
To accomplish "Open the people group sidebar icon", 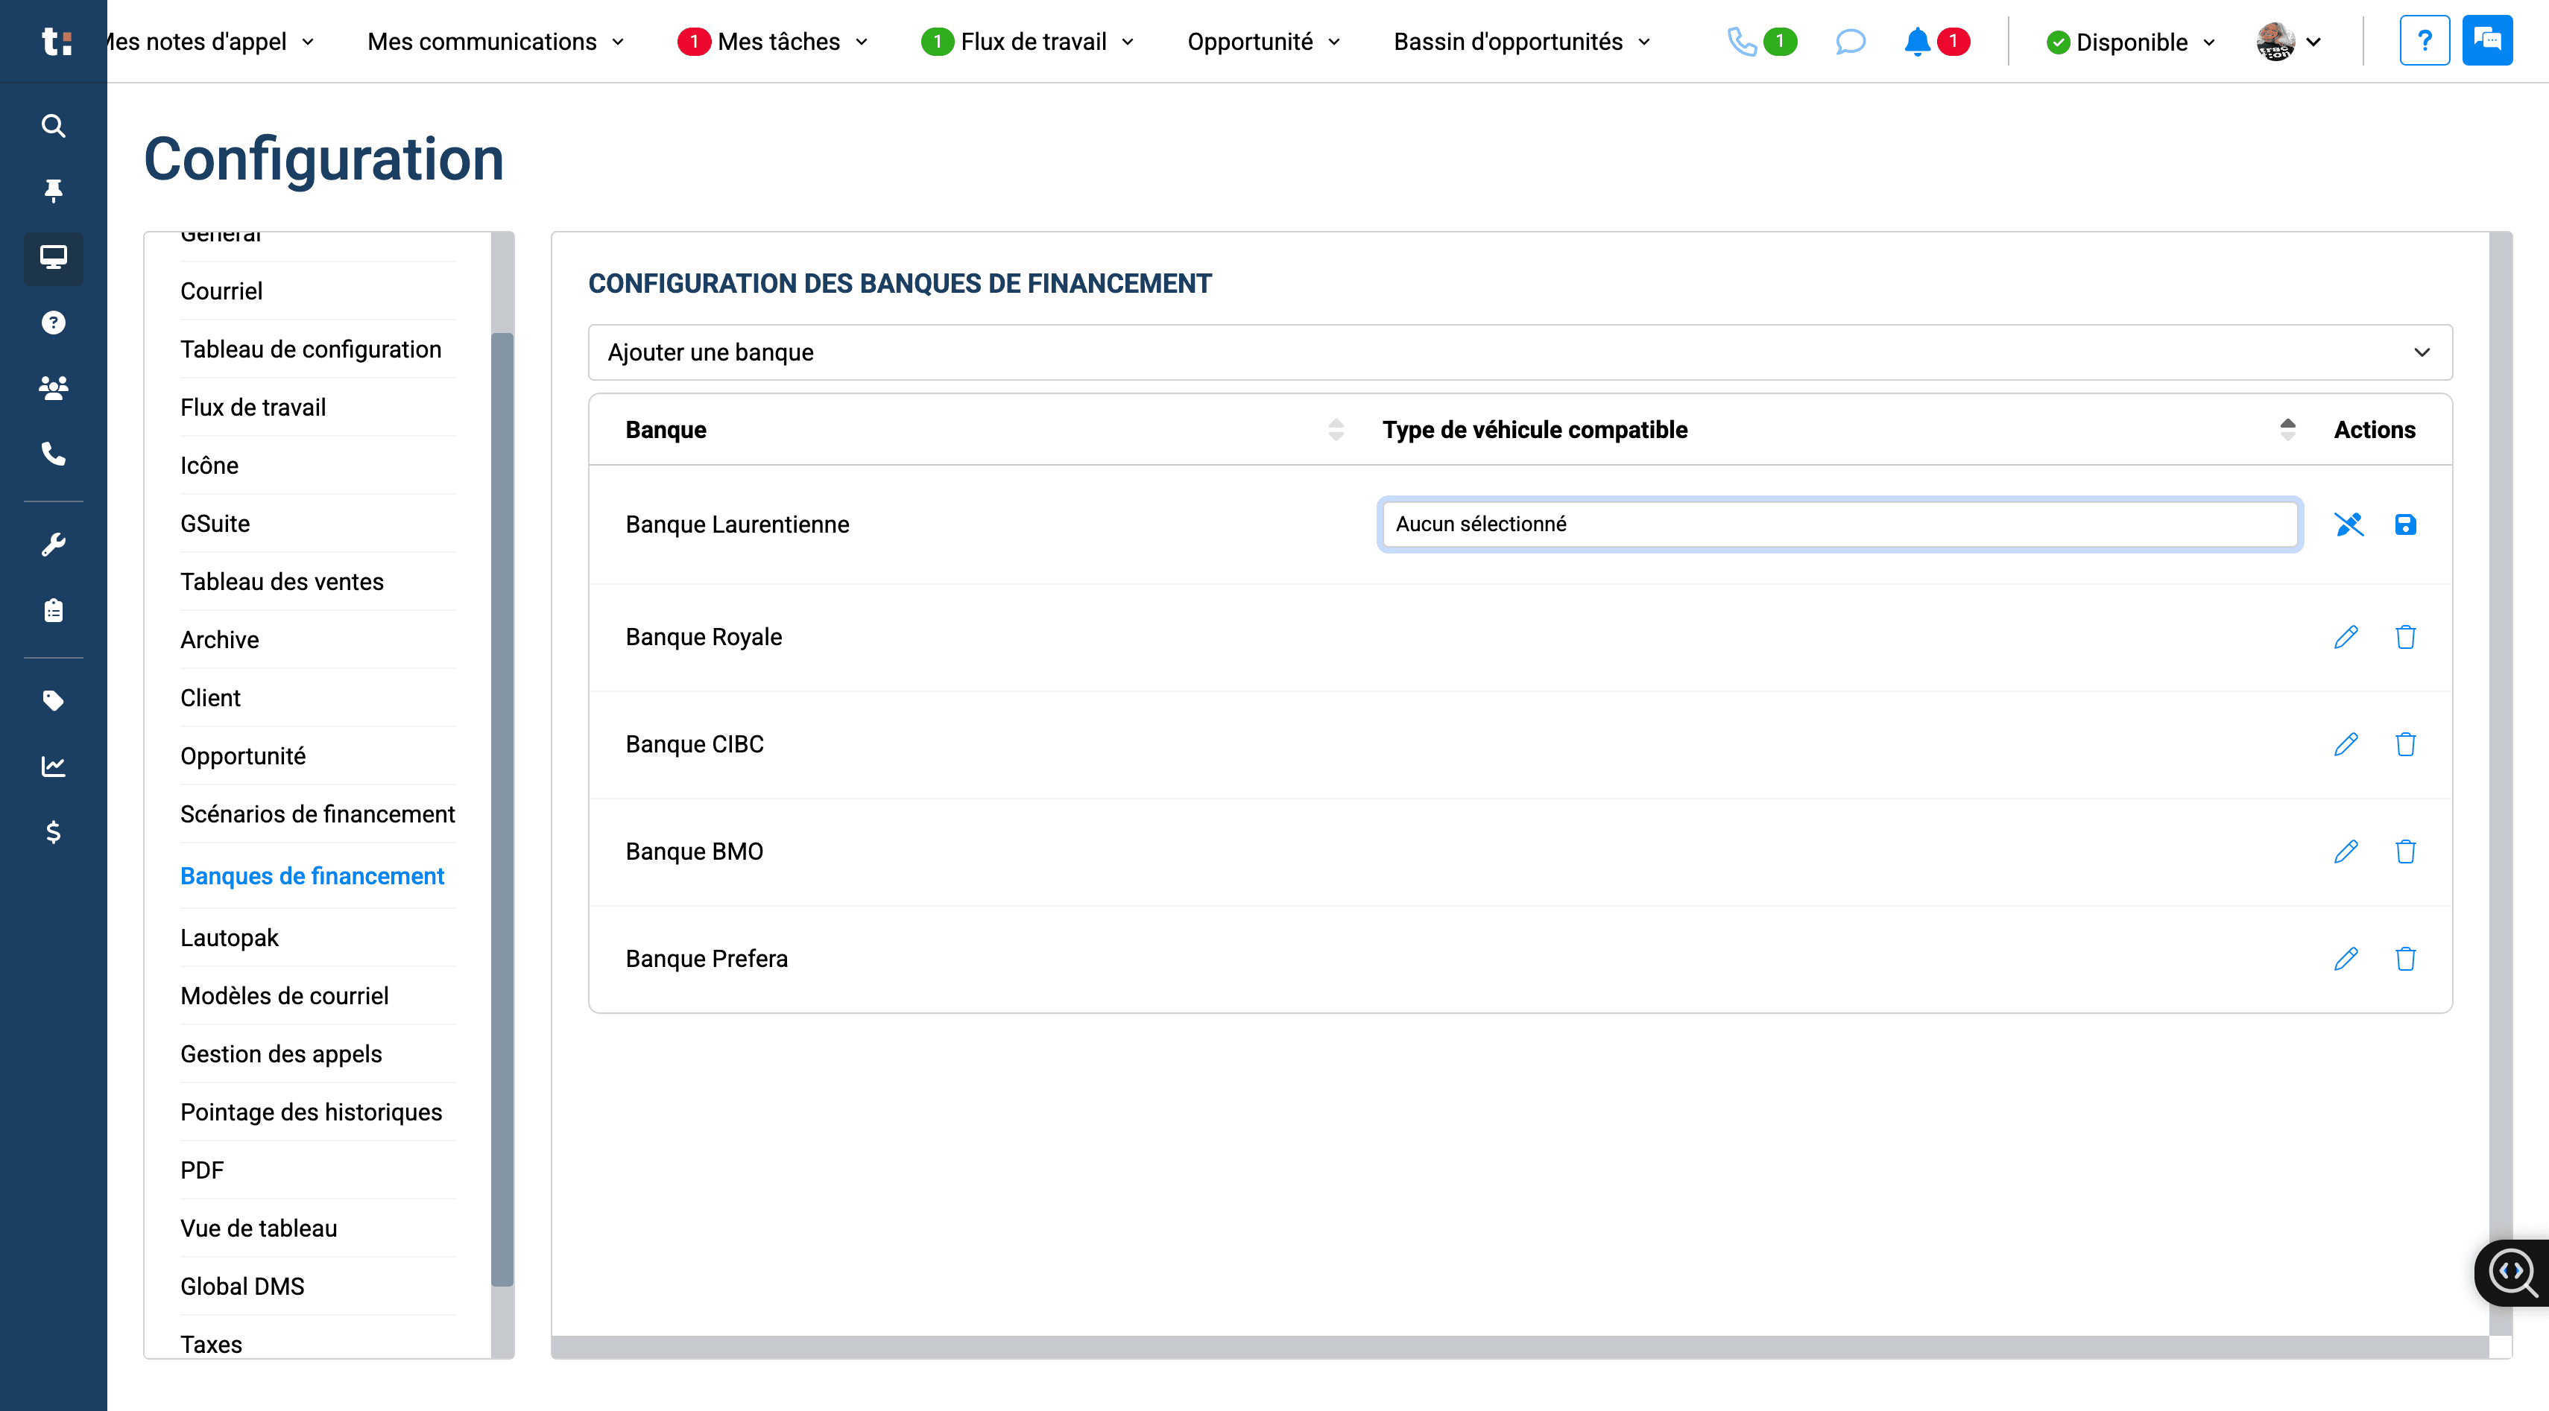I will (54, 387).
